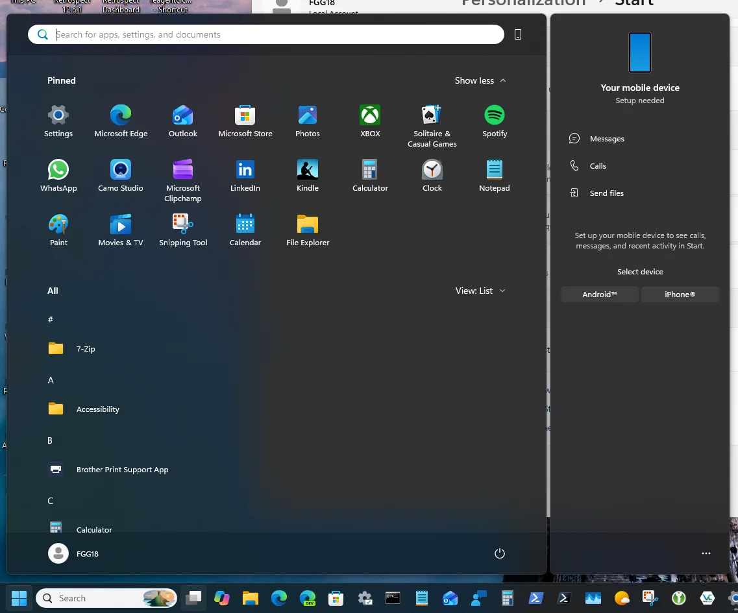Open the Photos app
738x613 pixels.
click(308, 121)
